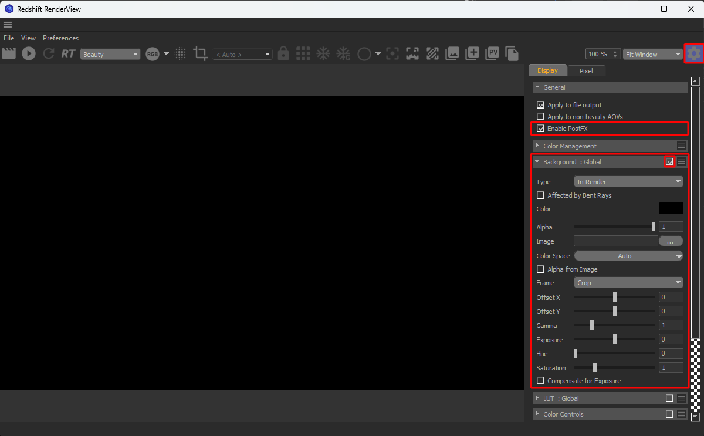Open the Beauty AOV dropdown
Viewport: 704px width, 436px height.
[x=110, y=55]
